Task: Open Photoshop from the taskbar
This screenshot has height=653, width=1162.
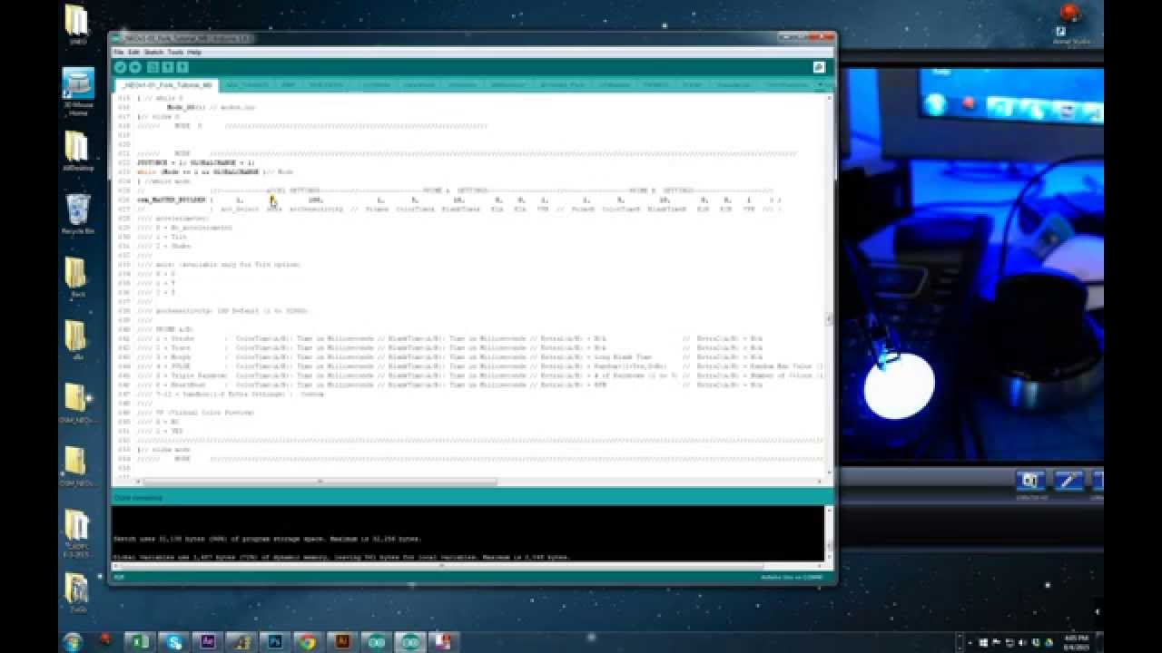Action: (274, 641)
